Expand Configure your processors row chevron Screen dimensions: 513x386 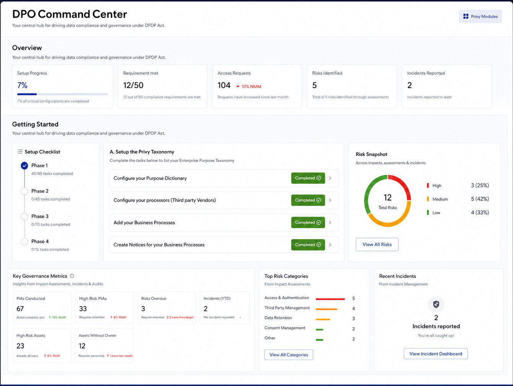pyautogui.click(x=330, y=200)
